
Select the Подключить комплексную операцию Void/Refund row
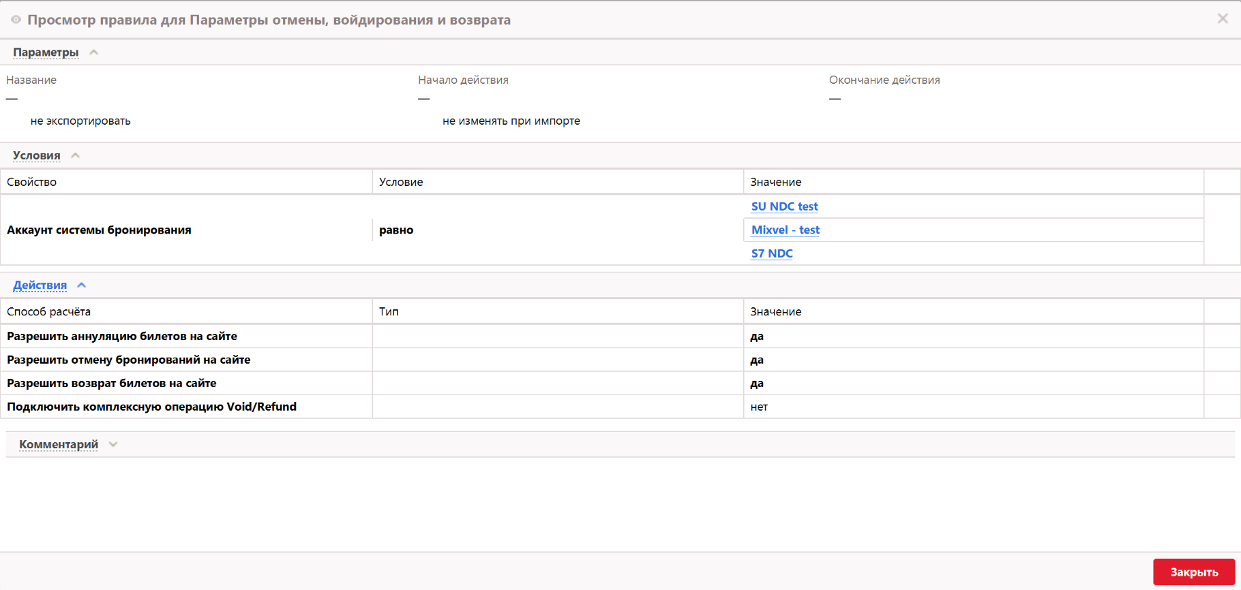pos(151,407)
